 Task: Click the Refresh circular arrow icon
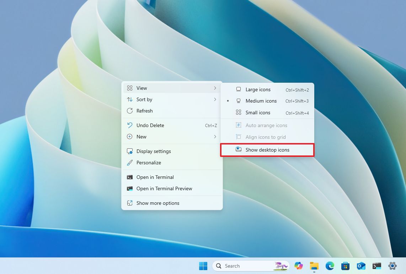point(130,111)
